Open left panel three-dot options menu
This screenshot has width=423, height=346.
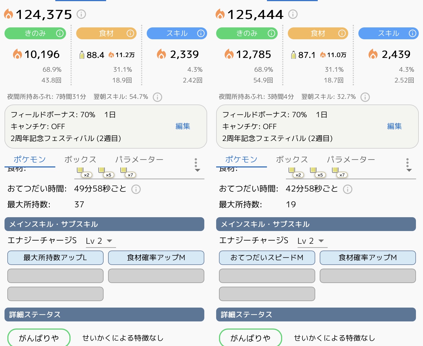point(196,163)
